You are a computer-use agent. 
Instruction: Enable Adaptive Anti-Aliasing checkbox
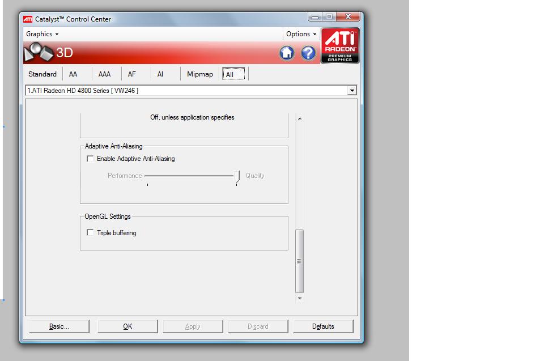point(90,159)
